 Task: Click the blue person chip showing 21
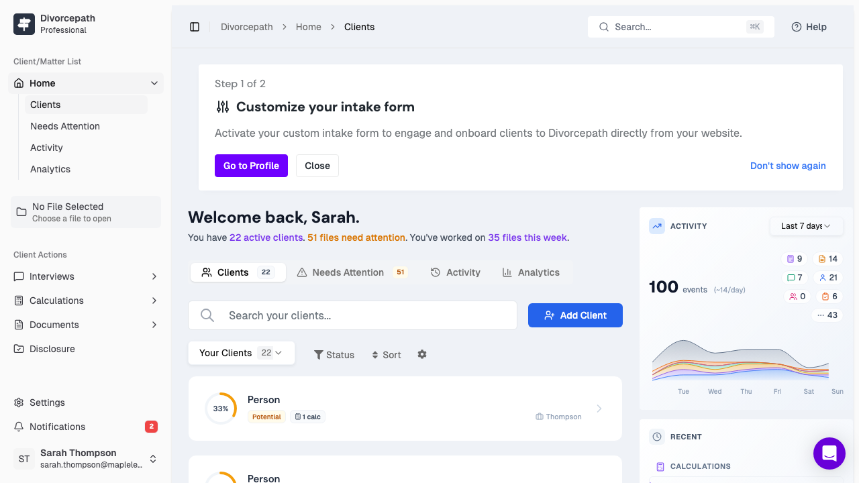coord(828,278)
